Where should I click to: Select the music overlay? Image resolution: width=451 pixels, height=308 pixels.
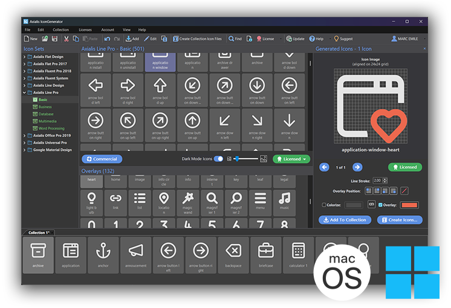[285, 203]
